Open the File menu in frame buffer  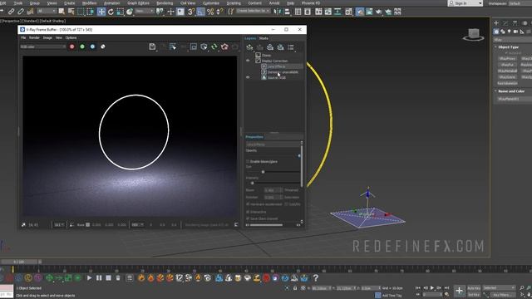click(x=23, y=37)
